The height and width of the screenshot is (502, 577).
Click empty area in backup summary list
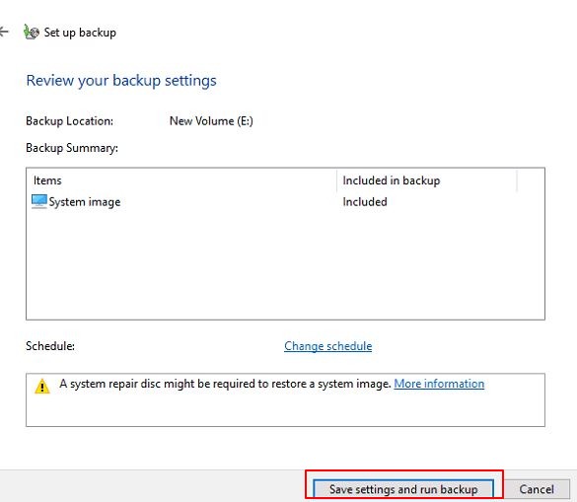pyautogui.click(x=286, y=265)
